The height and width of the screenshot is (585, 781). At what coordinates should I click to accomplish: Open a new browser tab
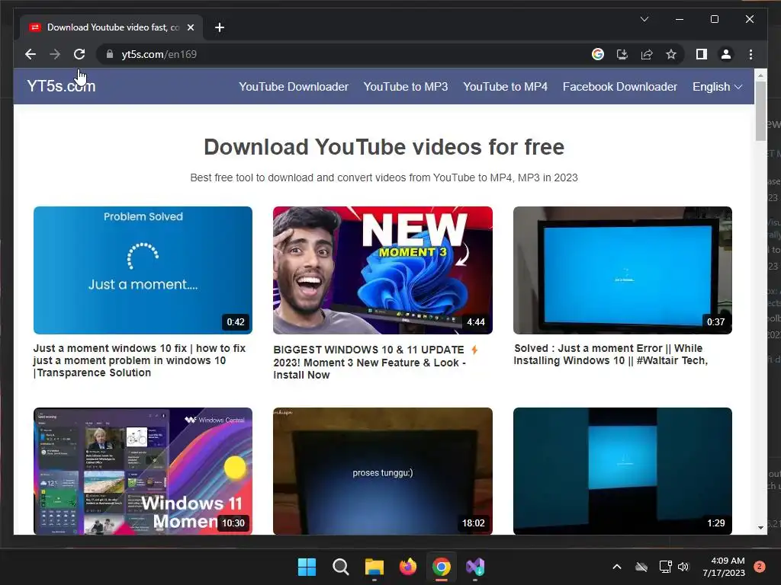219,27
